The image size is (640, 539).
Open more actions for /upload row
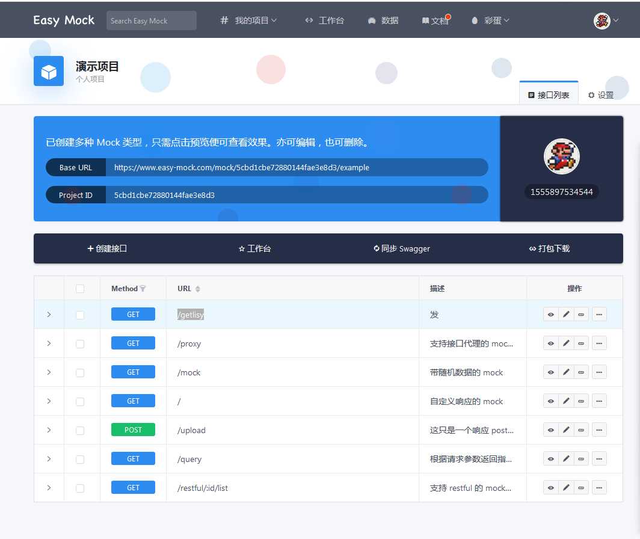click(599, 430)
